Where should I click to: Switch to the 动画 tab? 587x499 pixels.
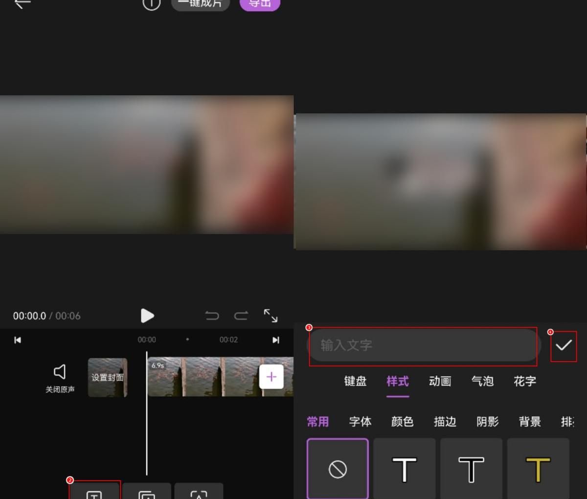(x=439, y=382)
